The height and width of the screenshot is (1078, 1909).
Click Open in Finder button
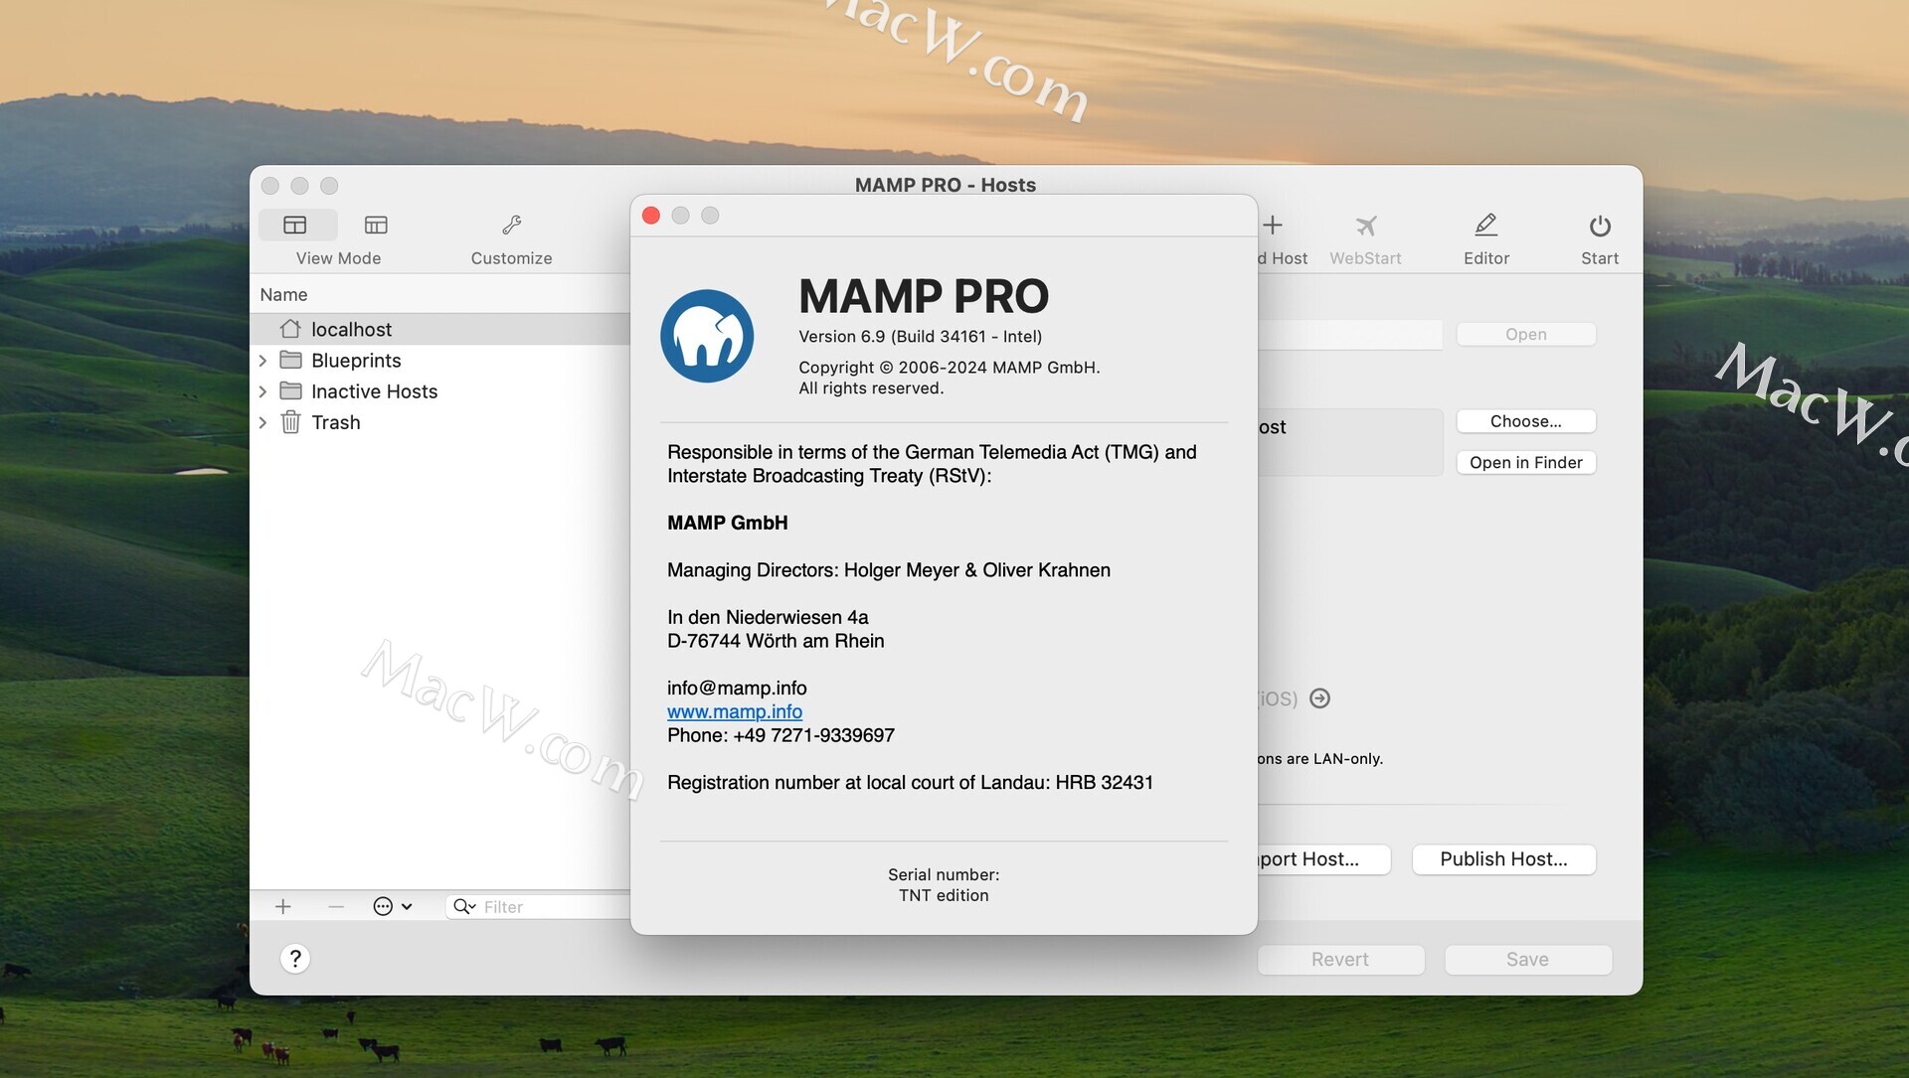pos(1526,462)
